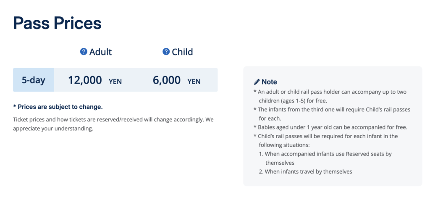Click the 'Reserved seats by themselves' list item
This screenshot has height=200, width=430.
pyautogui.click(x=325, y=158)
